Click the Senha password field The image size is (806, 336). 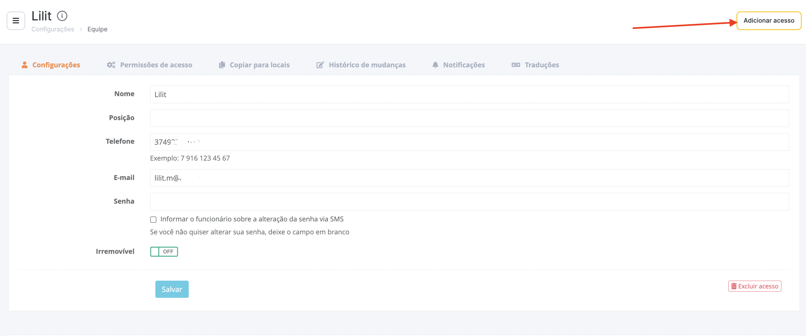(469, 202)
